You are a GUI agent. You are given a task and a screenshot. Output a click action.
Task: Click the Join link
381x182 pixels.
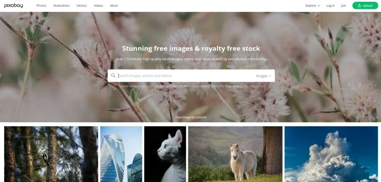pyautogui.click(x=343, y=6)
